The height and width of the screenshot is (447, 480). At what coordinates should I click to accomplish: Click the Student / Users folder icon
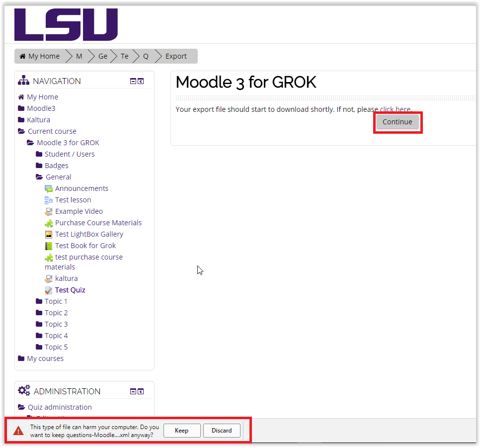point(39,154)
